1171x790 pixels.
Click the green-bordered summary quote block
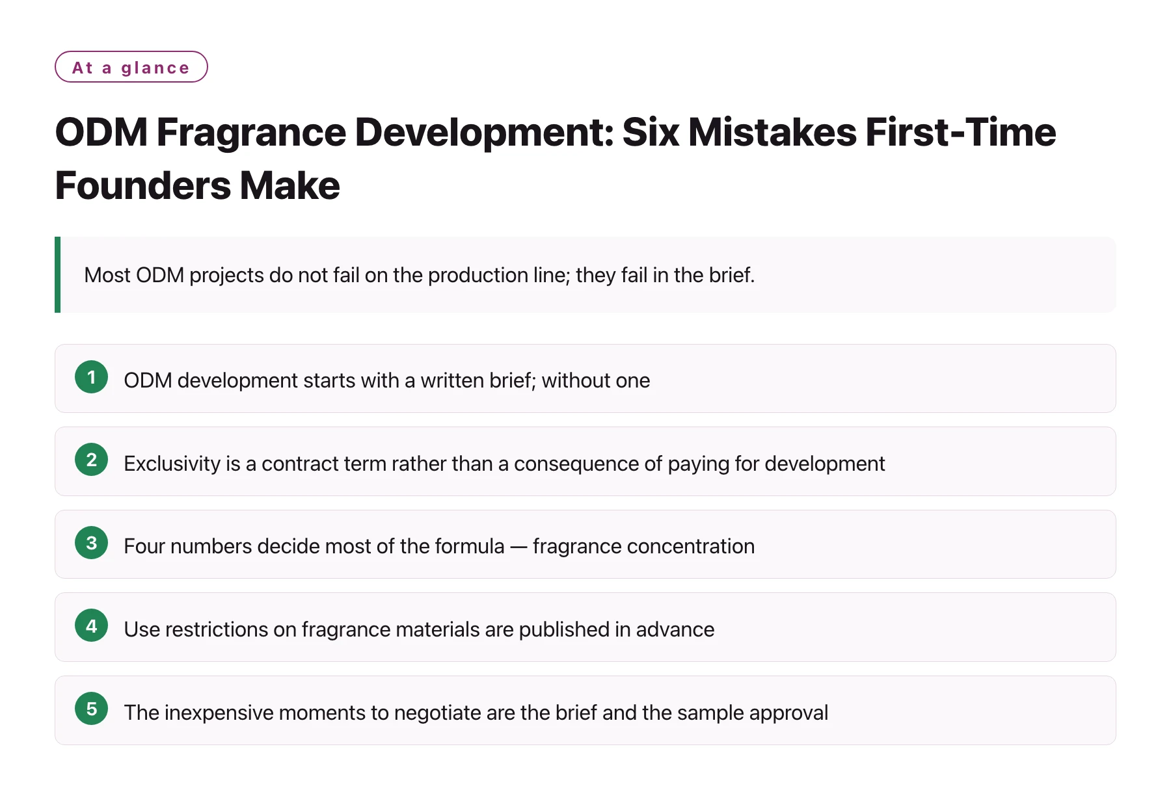pos(585,274)
